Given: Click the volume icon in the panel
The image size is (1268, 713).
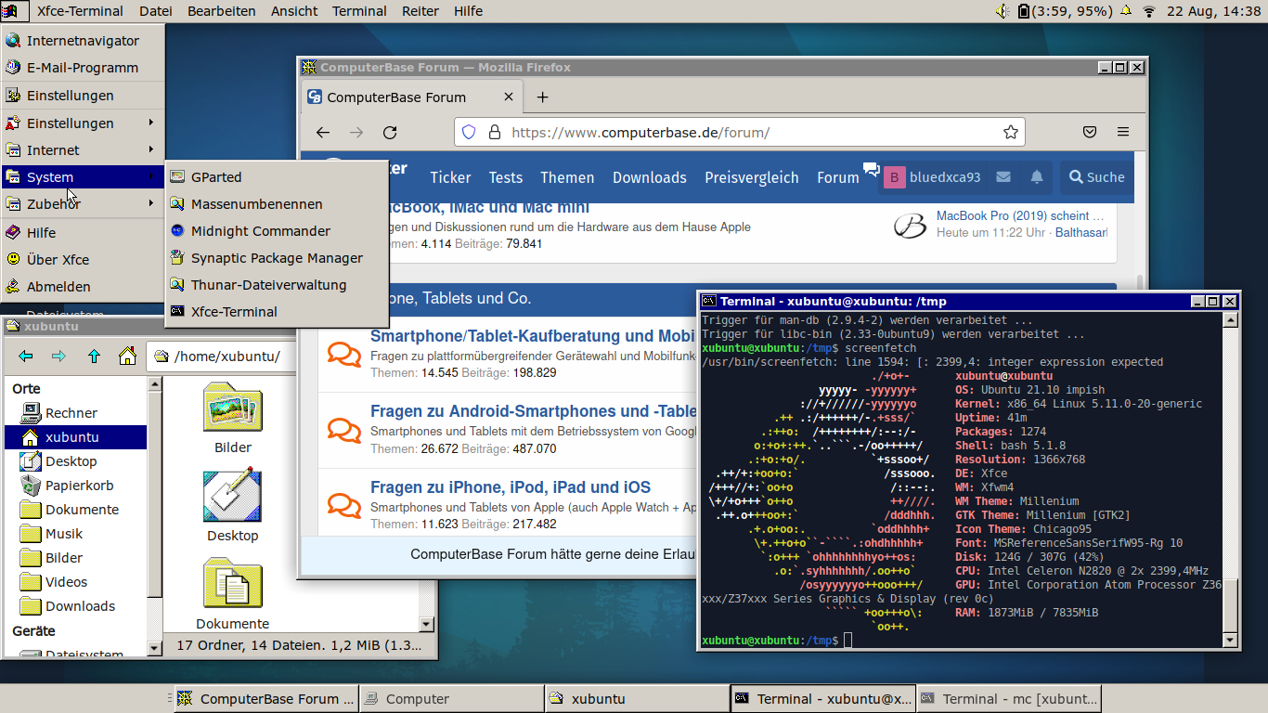Looking at the screenshot, I should point(1003,11).
